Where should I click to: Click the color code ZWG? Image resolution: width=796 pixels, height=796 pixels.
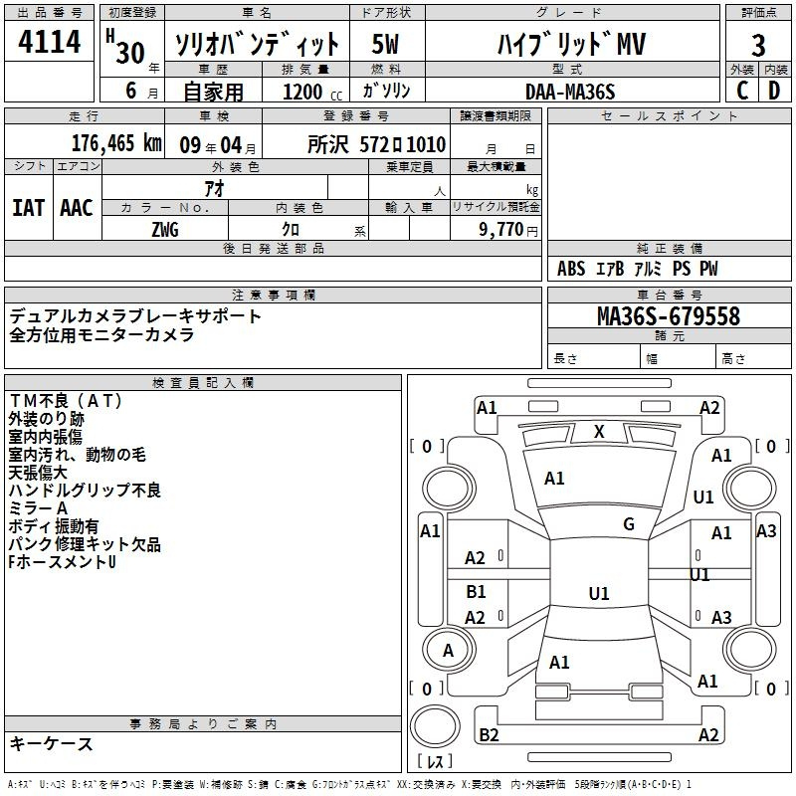[164, 229]
